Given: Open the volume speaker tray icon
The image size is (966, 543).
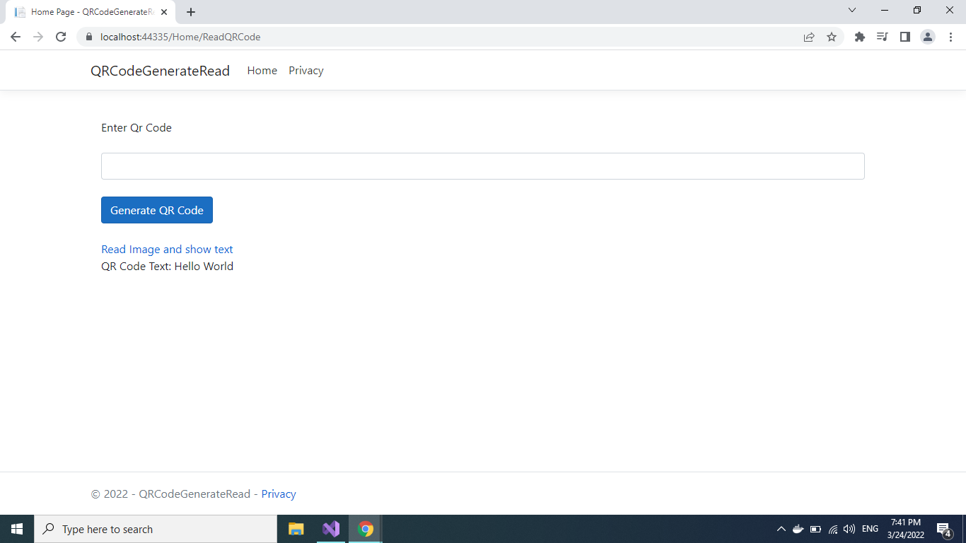Looking at the screenshot, I should click(849, 529).
